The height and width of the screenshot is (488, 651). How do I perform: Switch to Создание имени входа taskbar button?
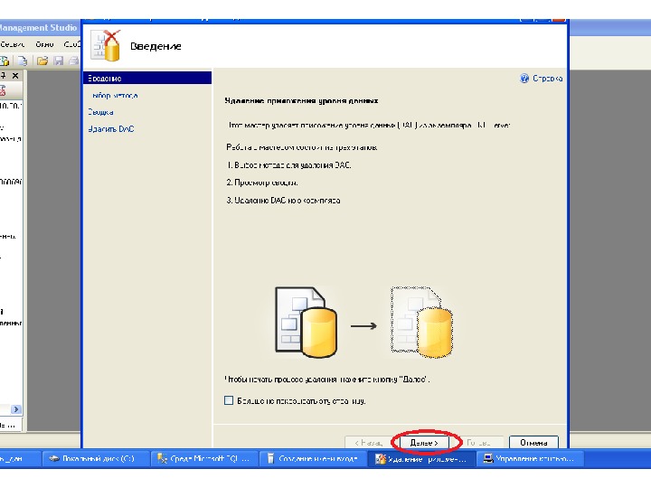313,458
